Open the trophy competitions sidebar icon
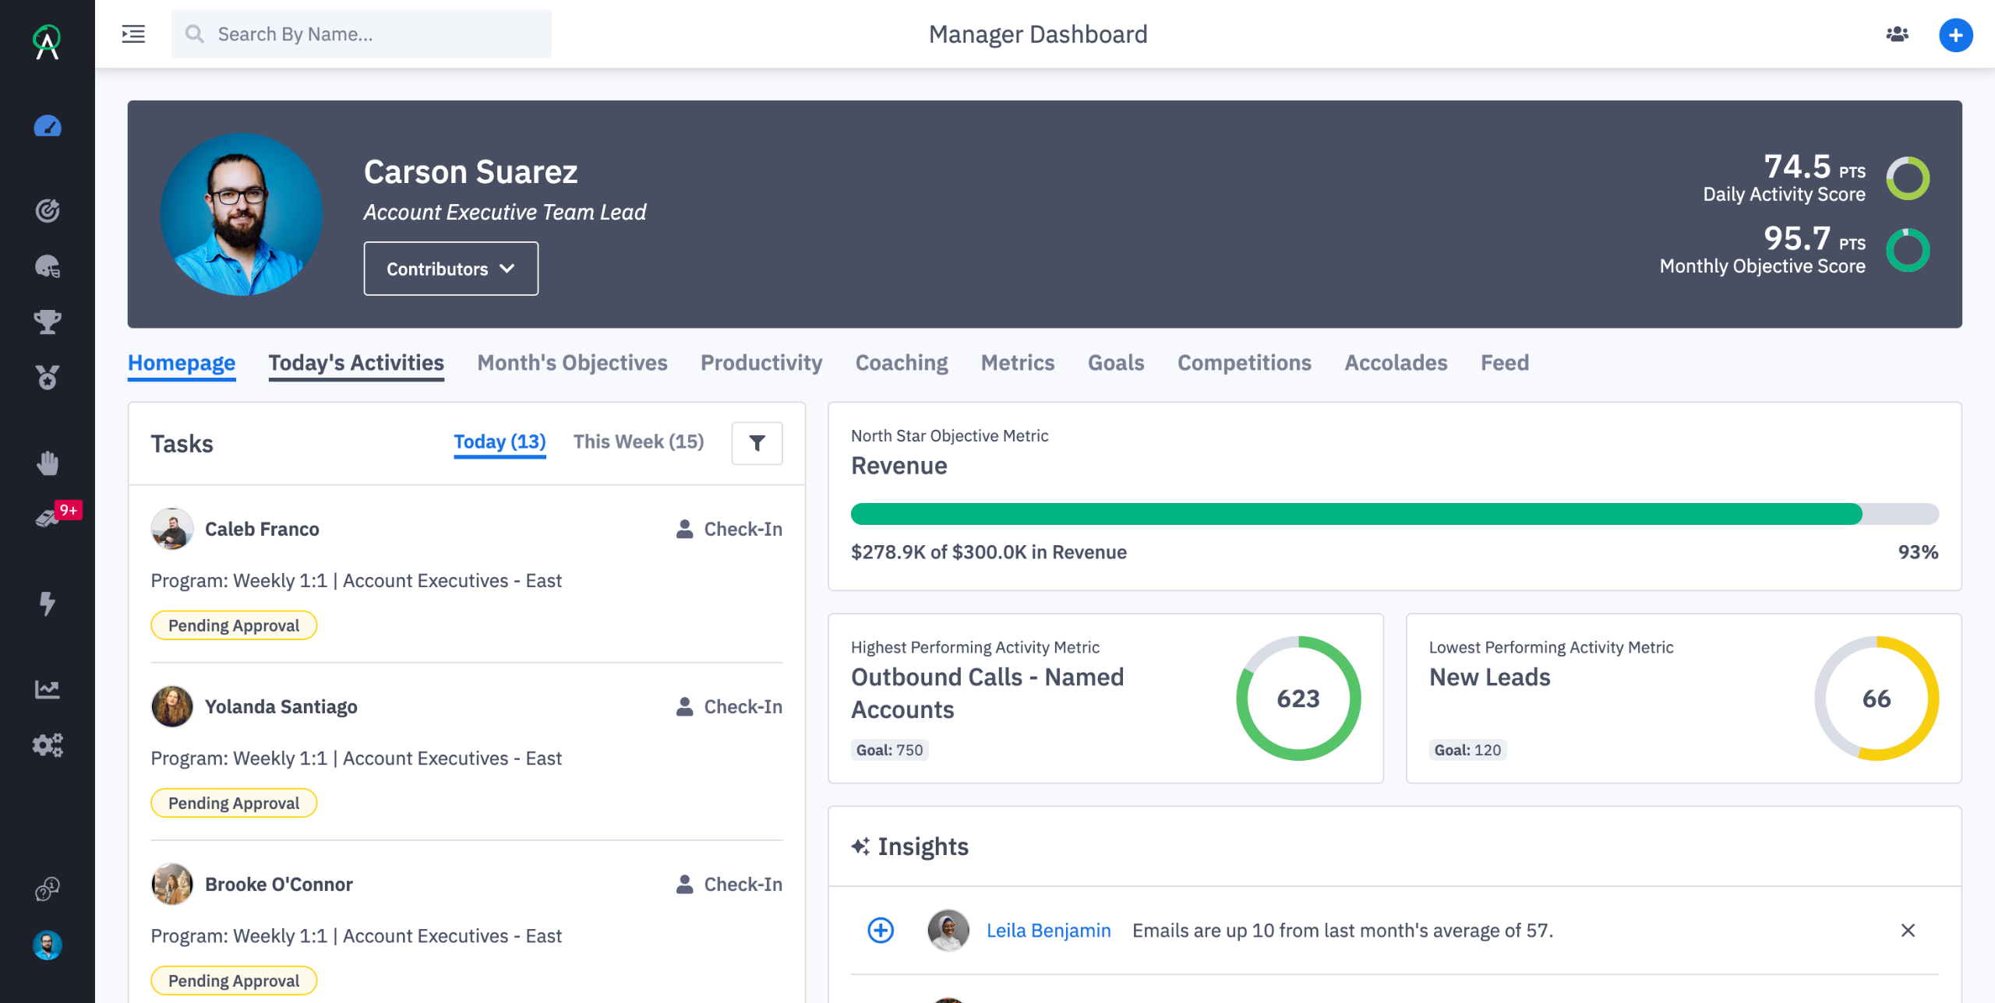1995x1003 pixels. click(48, 322)
